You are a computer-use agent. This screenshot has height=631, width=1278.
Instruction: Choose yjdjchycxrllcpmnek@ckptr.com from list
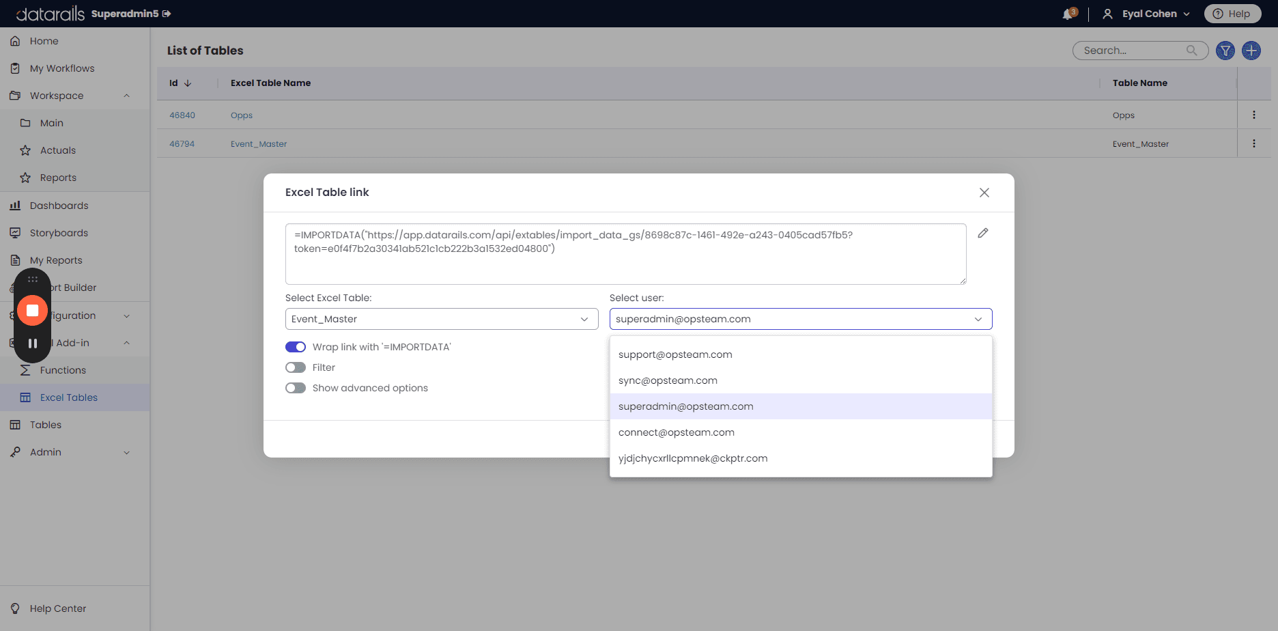click(x=801, y=458)
